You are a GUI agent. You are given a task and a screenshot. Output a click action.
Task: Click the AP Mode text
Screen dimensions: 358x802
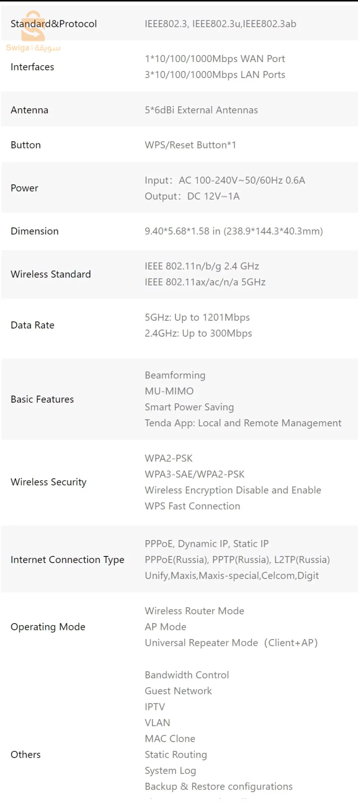coord(166,627)
